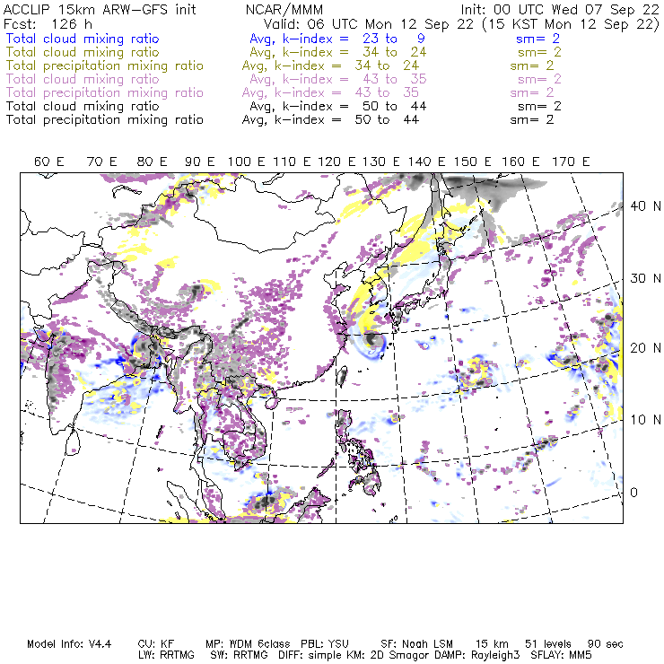Click the 'CU: KF' model setting
The image size is (664, 664).
(x=156, y=644)
